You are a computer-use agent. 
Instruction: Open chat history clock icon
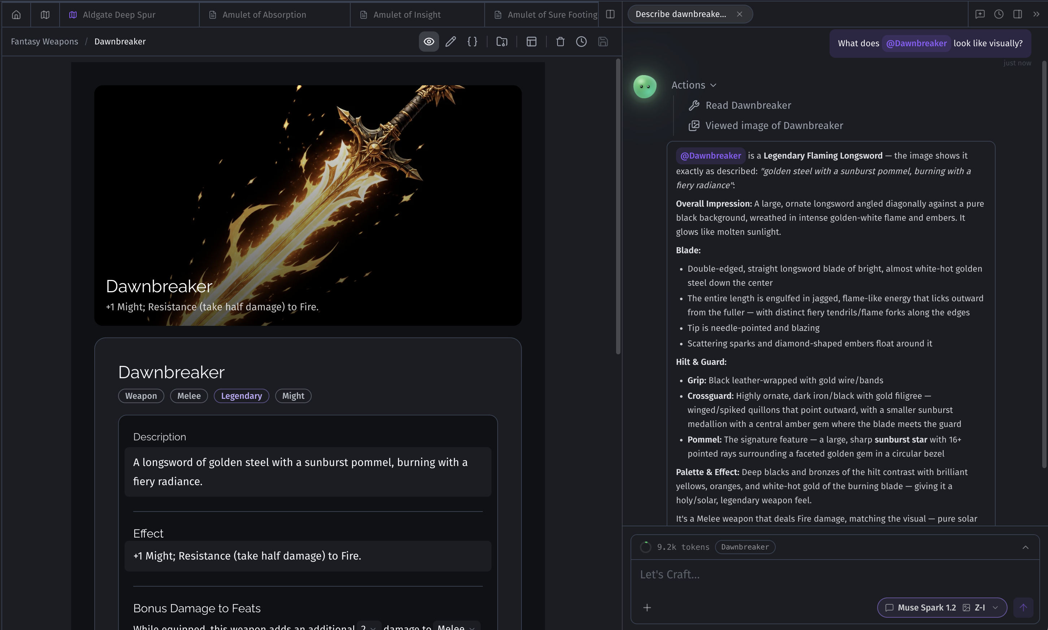click(x=999, y=14)
